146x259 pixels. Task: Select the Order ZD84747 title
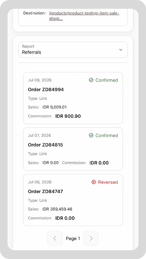point(45,192)
